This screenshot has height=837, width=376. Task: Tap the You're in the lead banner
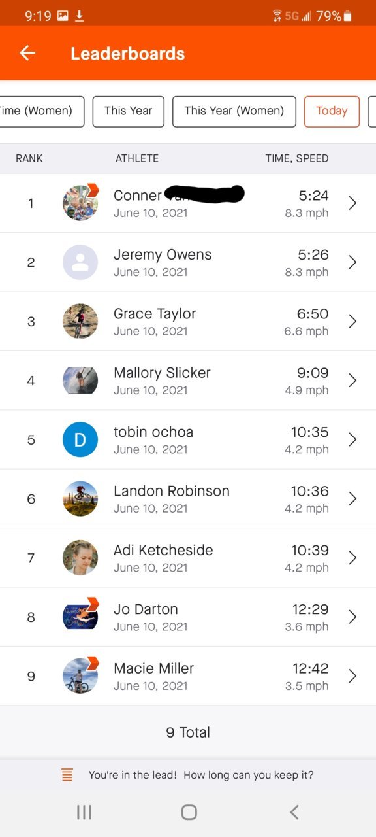pos(188,776)
